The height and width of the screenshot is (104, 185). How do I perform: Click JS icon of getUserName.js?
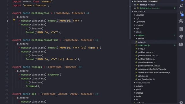click(136, 52)
